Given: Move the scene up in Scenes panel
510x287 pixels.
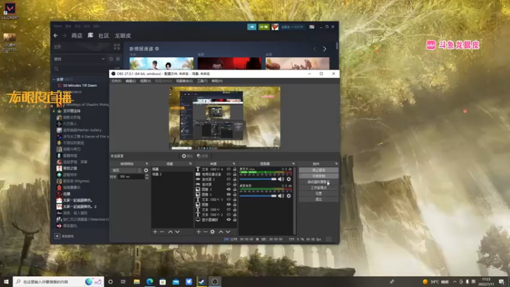Looking at the screenshot, I should coord(170,232).
